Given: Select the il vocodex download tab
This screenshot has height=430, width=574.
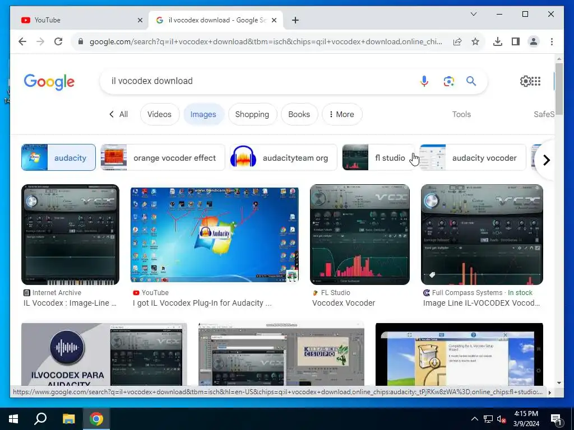Looking at the screenshot, I should click(x=216, y=20).
